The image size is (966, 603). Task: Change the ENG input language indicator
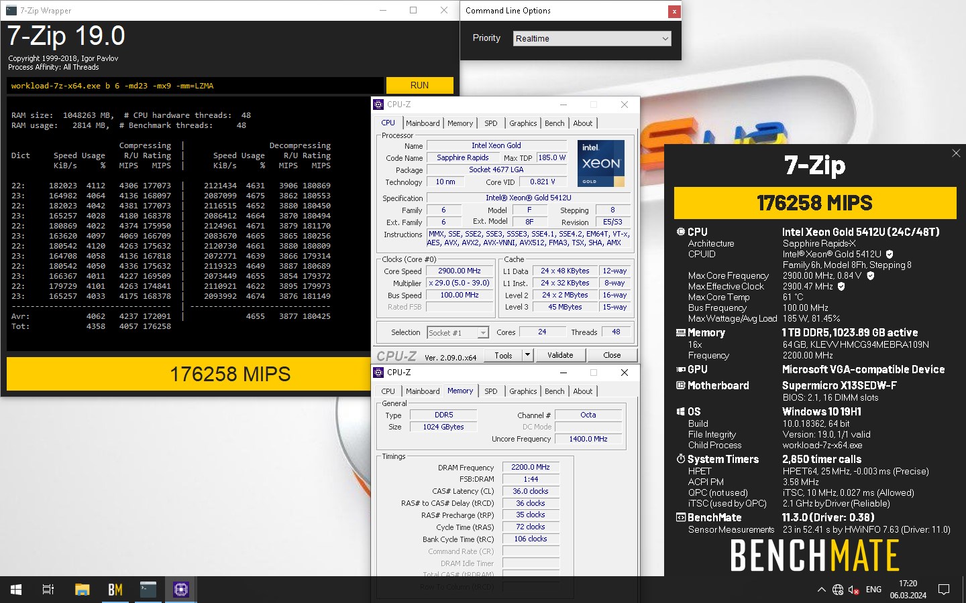[x=873, y=590]
